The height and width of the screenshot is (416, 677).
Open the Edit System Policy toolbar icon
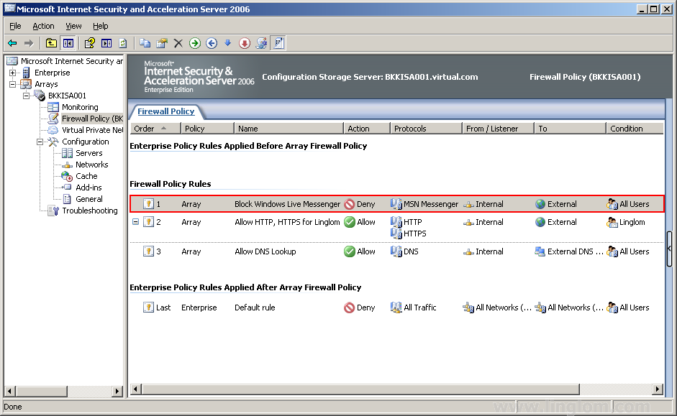tap(262, 43)
